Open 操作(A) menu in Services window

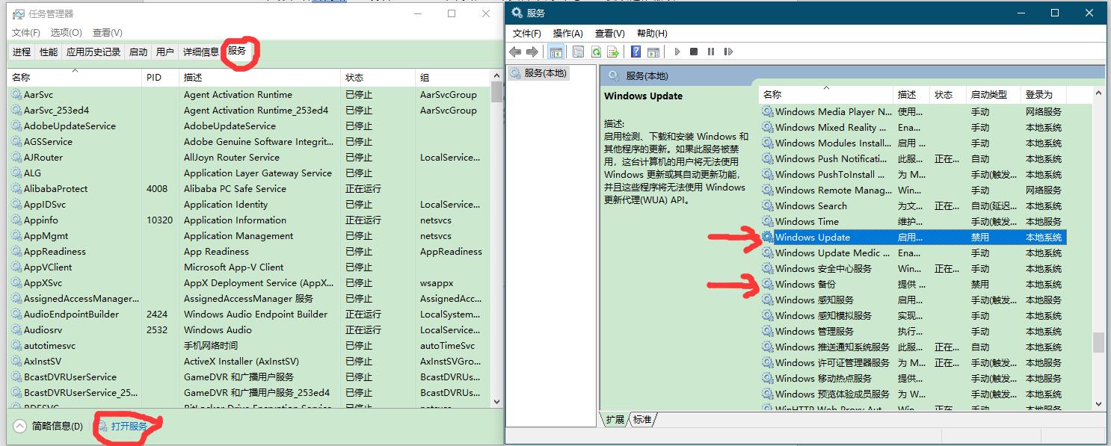pyautogui.click(x=568, y=34)
